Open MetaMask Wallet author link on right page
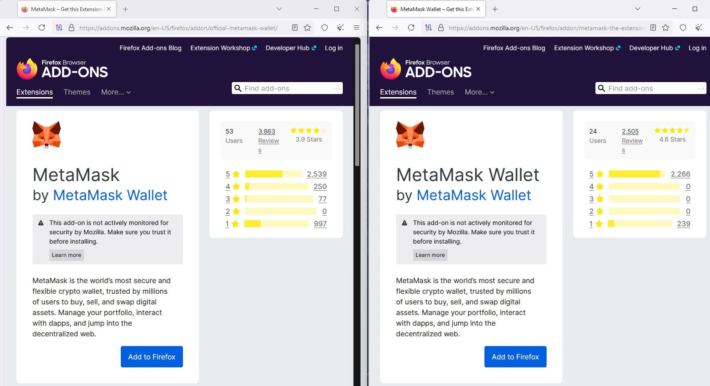The image size is (710, 386). point(474,195)
